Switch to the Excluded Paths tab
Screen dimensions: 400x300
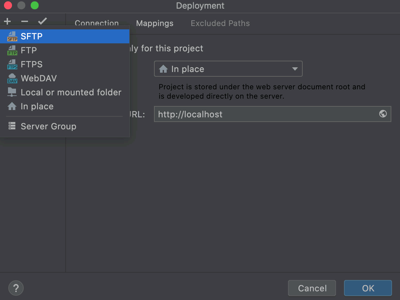pos(220,23)
